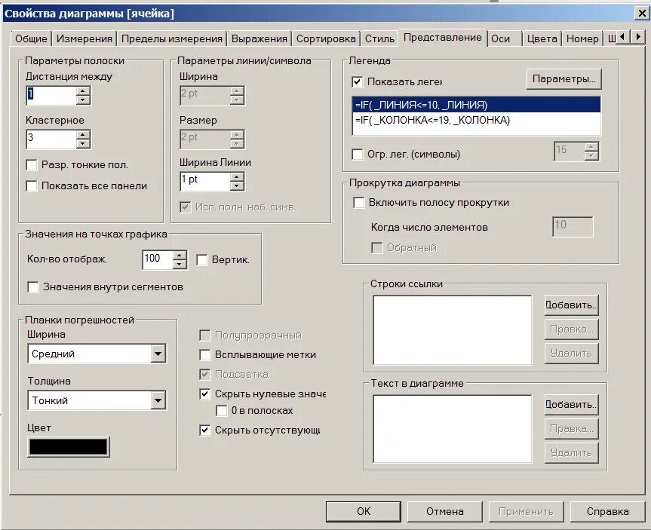Uncheck Показать легенду checkbox
Viewport: 651px width, 530px height.
(x=357, y=81)
